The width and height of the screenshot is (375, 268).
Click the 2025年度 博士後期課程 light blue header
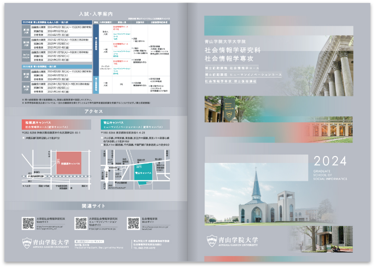click(57, 66)
